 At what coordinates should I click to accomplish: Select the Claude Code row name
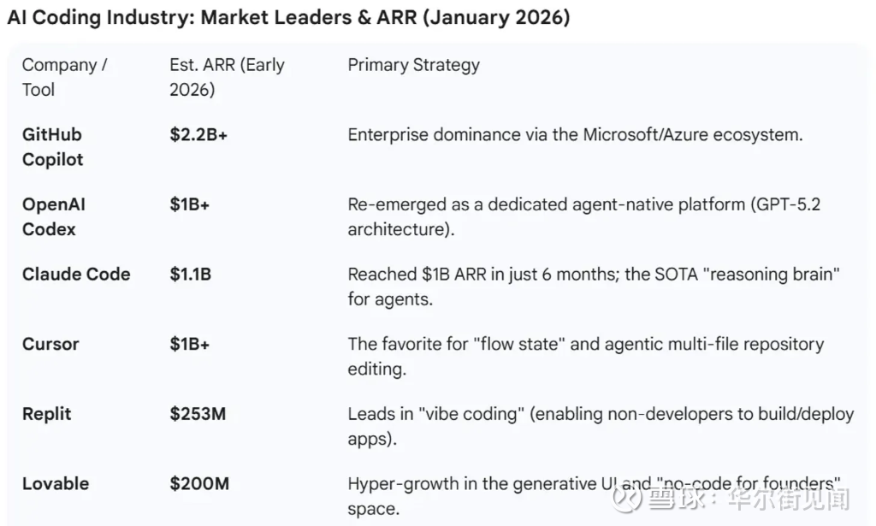pos(76,275)
